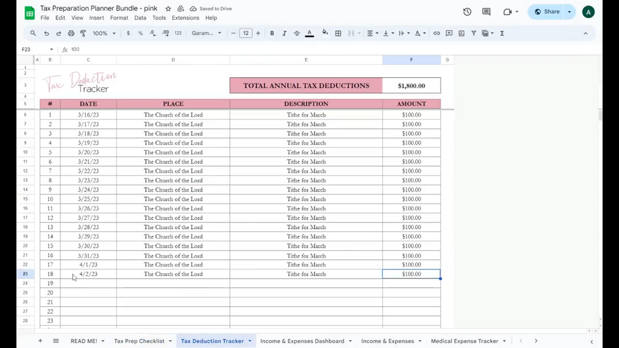Expand the font family dropdown

point(207,33)
